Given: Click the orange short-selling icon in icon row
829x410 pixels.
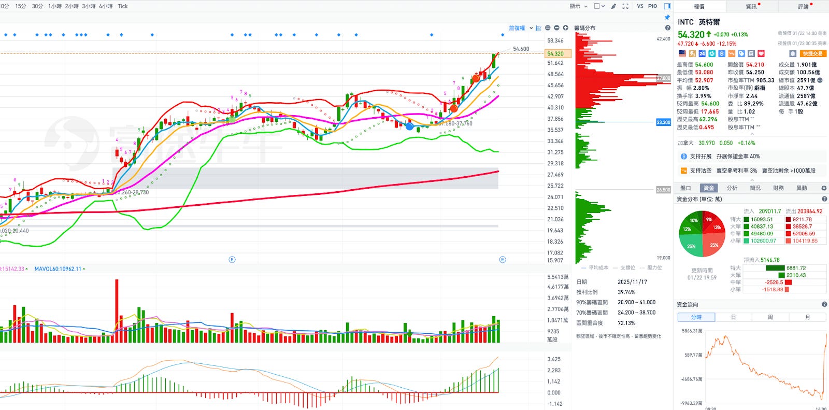Looking at the screenshot, I should pos(732,53).
